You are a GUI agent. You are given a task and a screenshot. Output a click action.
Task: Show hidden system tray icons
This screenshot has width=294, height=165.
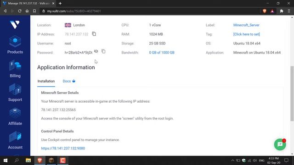tap(233, 160)
